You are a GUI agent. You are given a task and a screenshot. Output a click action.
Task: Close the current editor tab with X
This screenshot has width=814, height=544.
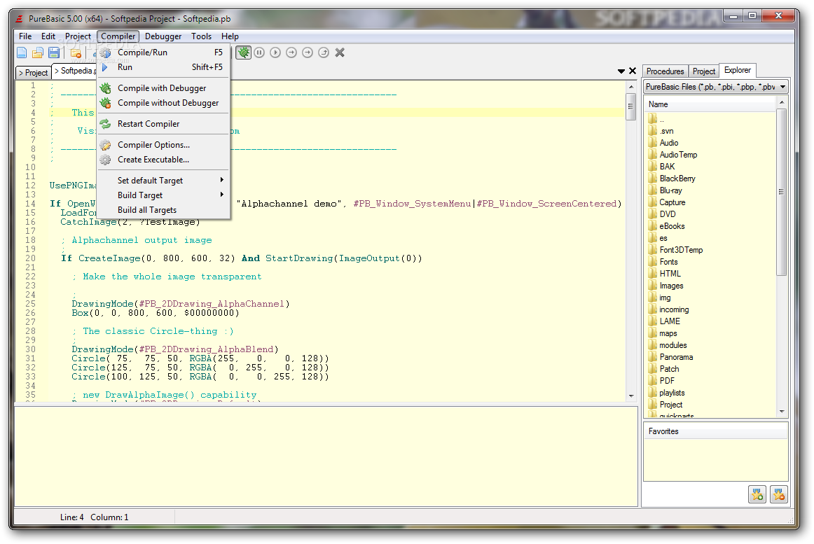(633, 71)
